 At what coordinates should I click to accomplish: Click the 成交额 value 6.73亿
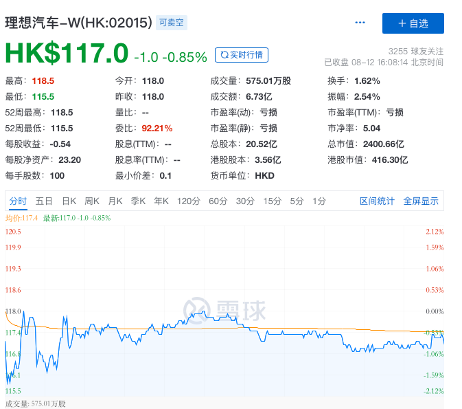pyautogui.click(x=259, y=96)
